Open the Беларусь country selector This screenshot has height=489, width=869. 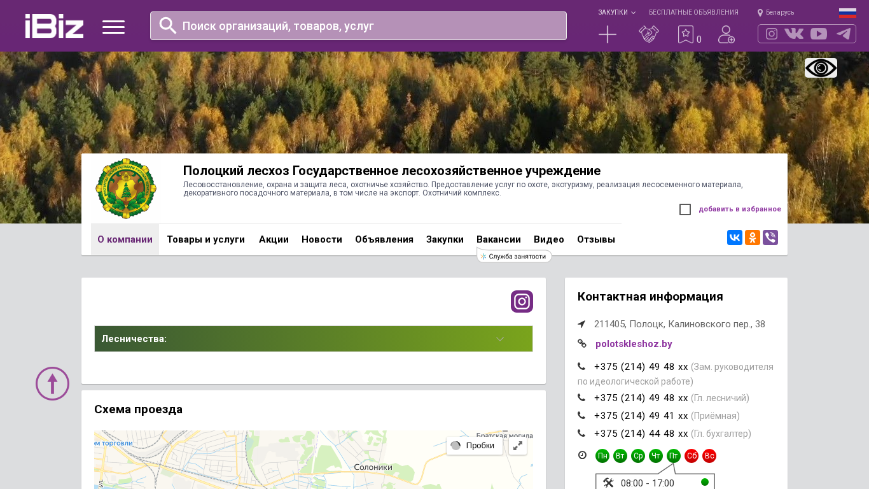click(x=775, y=12)
